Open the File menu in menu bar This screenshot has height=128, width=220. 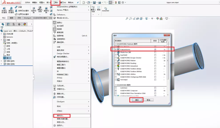pyautogui.click(x=27, y=3)
